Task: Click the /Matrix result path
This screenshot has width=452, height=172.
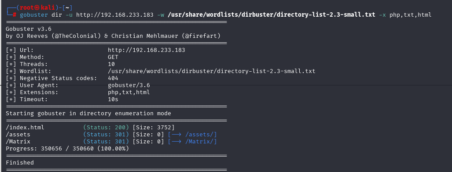Action: (x=18, y=142)
